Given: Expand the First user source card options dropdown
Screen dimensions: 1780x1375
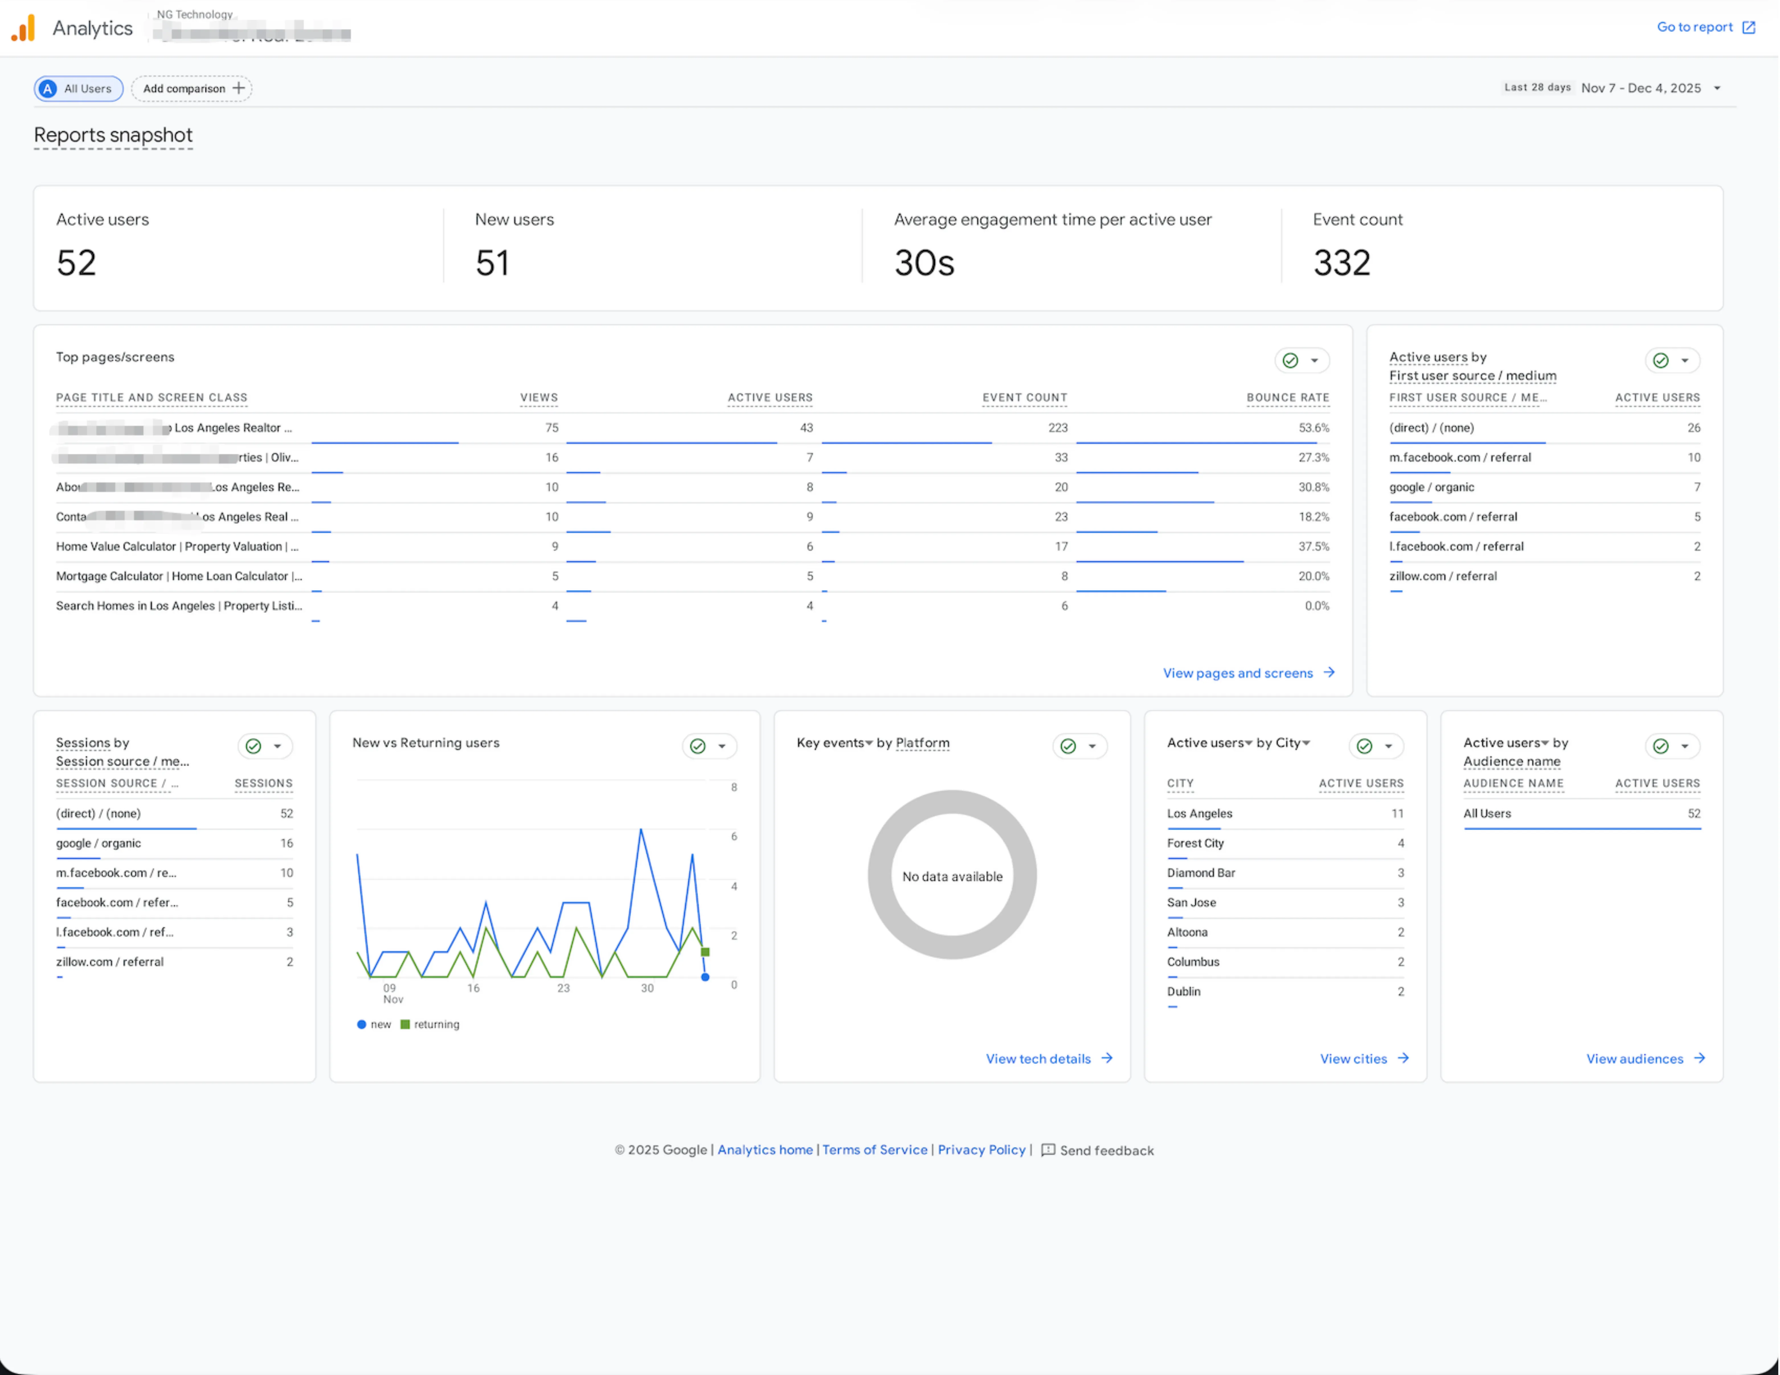Looking at the screenshot, I should tap(1685, 360).
